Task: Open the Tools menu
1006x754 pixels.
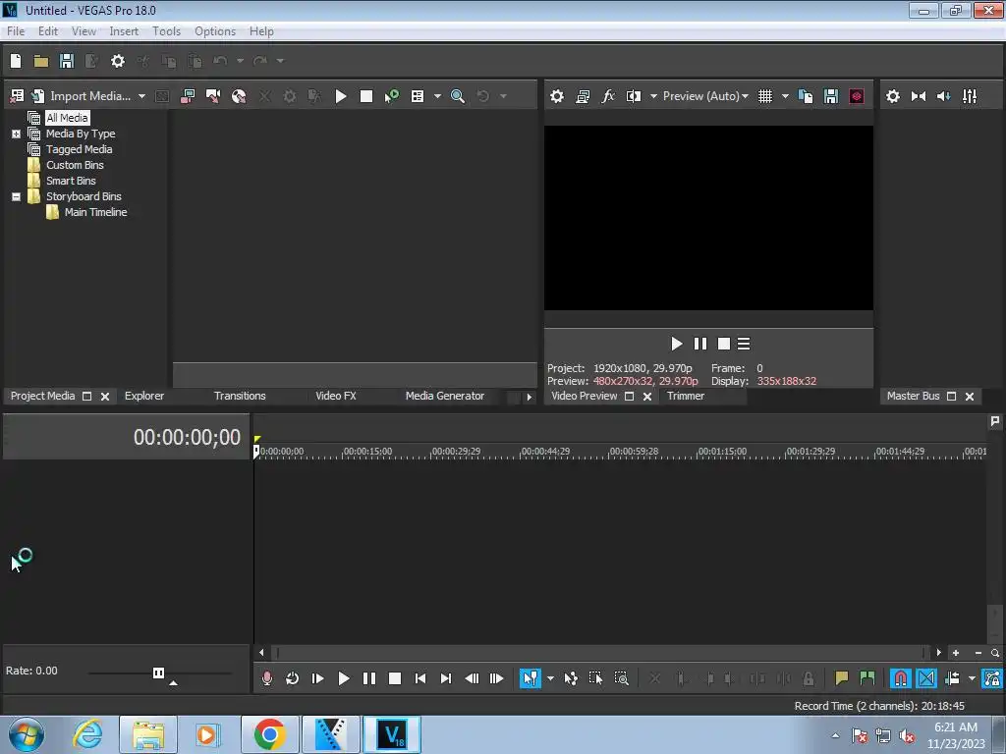Action: pos(166,31)
